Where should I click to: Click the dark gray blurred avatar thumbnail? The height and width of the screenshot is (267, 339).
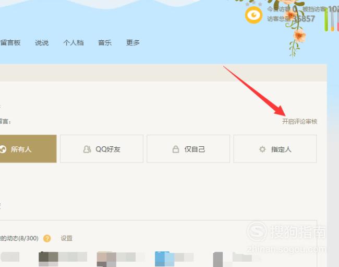pos(48,259)
